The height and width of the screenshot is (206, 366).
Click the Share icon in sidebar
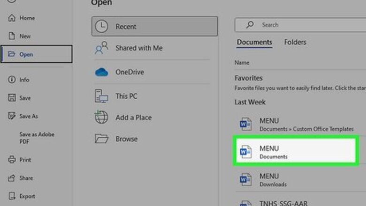pyautogui.click(x=12, y=178)
